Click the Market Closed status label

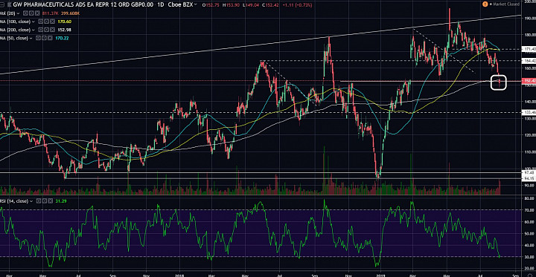pos(507,4)
